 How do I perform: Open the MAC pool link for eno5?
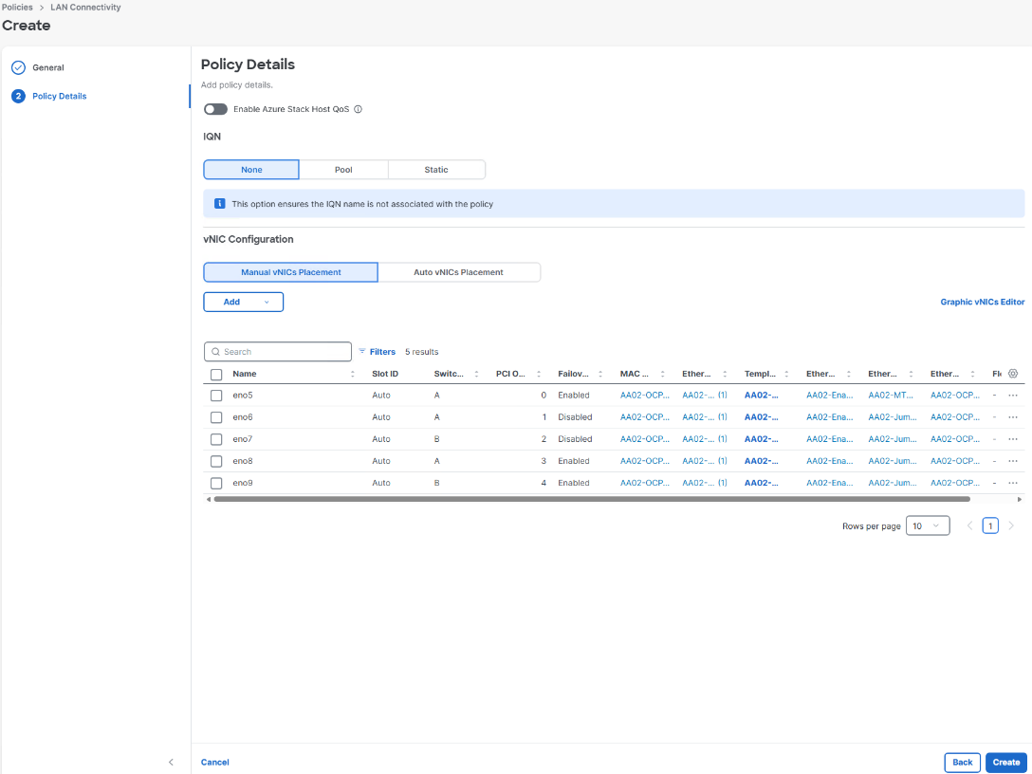click(644, 396)
